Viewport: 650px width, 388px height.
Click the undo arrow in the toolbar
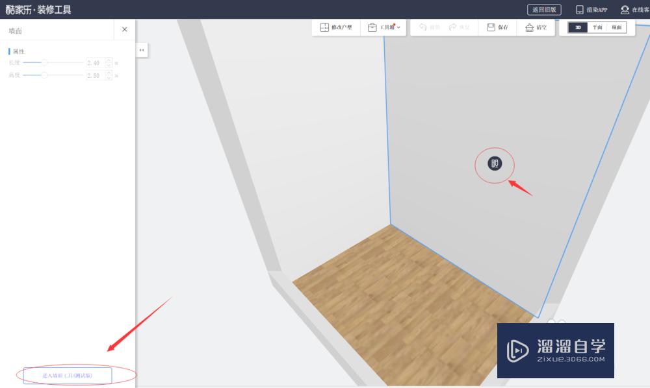click(x=422, y=27)
